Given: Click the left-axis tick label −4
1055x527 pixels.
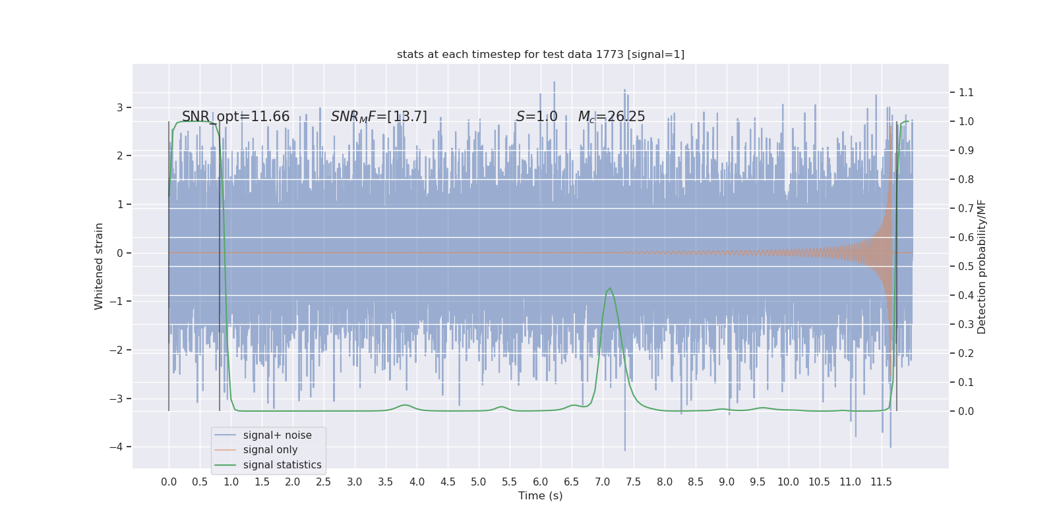Looking at the screenshot, I should pyautogui.click(x=116, y=447).
